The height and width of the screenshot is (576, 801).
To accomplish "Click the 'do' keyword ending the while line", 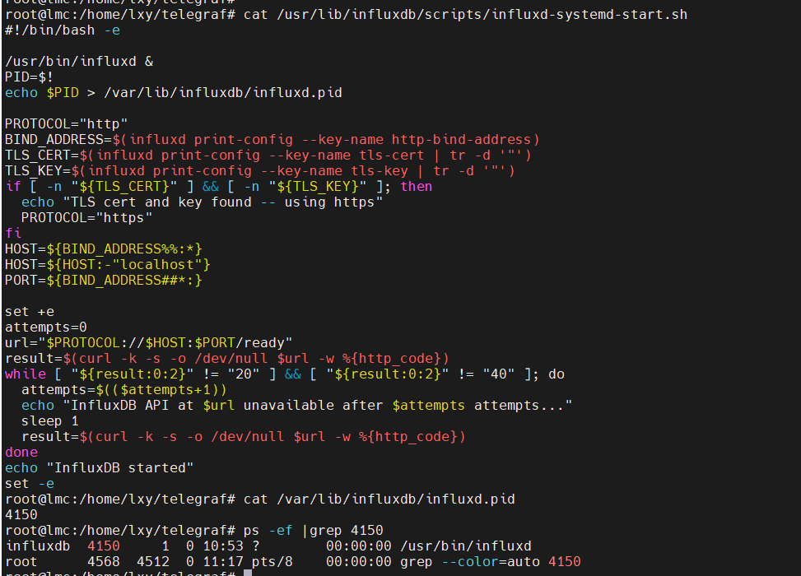I will point(557,374).
